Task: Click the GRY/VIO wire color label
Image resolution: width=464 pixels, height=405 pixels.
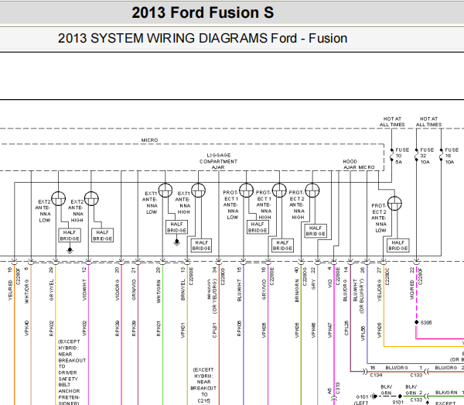Action: pyautogui.click(x=264, y=290)
